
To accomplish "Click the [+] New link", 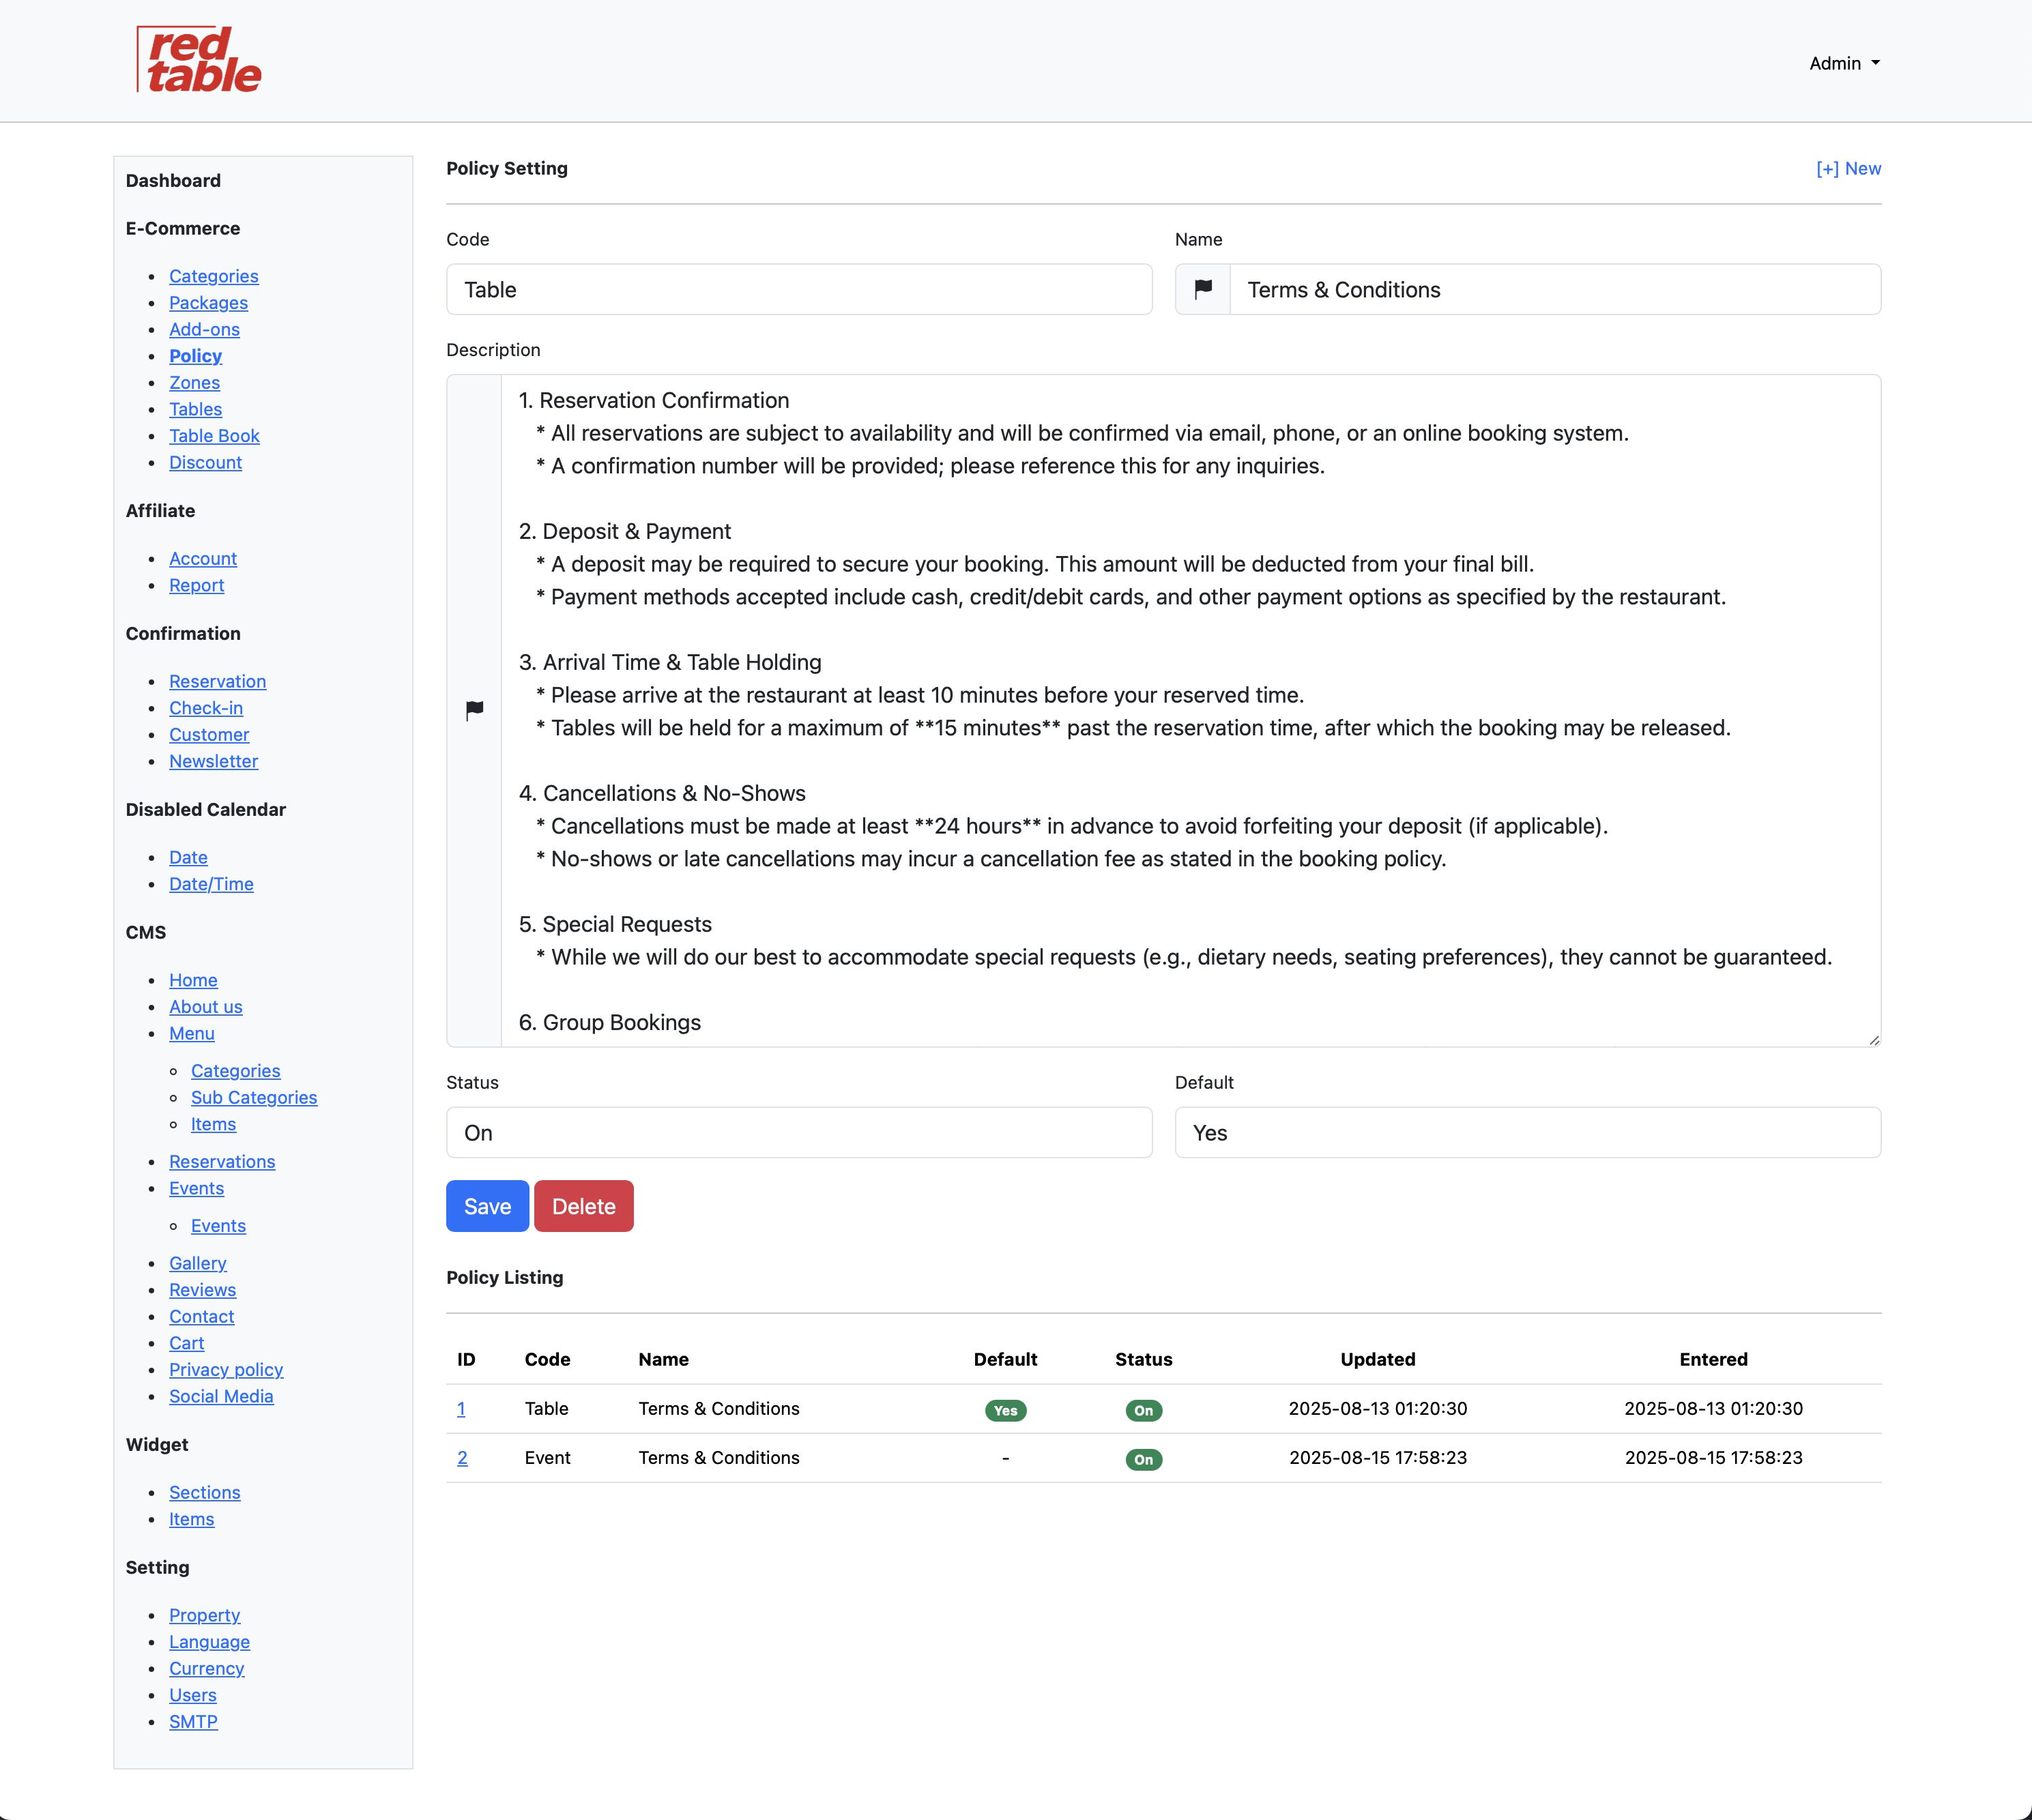I will (x=1847, y=168).
